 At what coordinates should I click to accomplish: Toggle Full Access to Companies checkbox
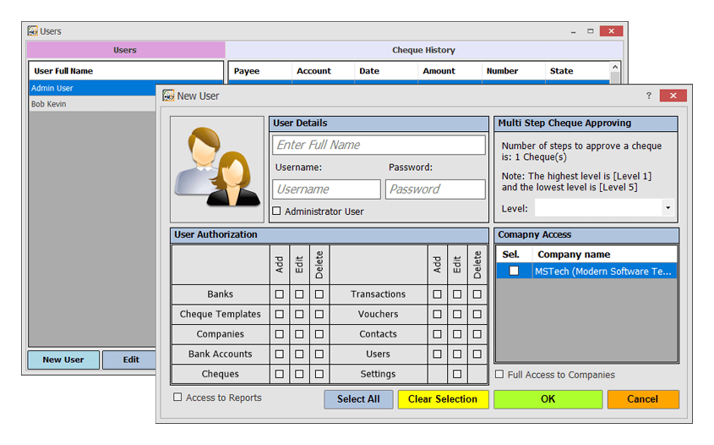pos(499,374)
